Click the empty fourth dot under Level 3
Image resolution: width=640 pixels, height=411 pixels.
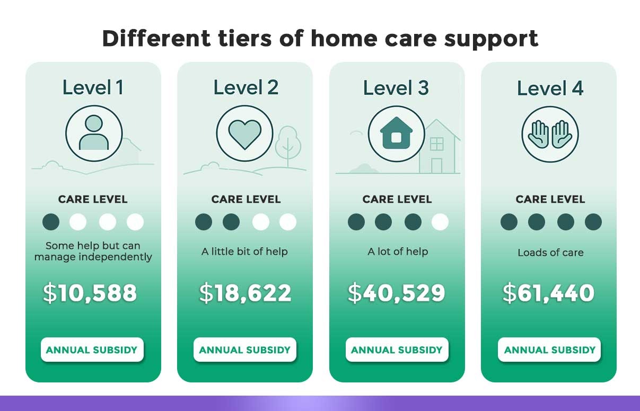[x=440, y=221]
